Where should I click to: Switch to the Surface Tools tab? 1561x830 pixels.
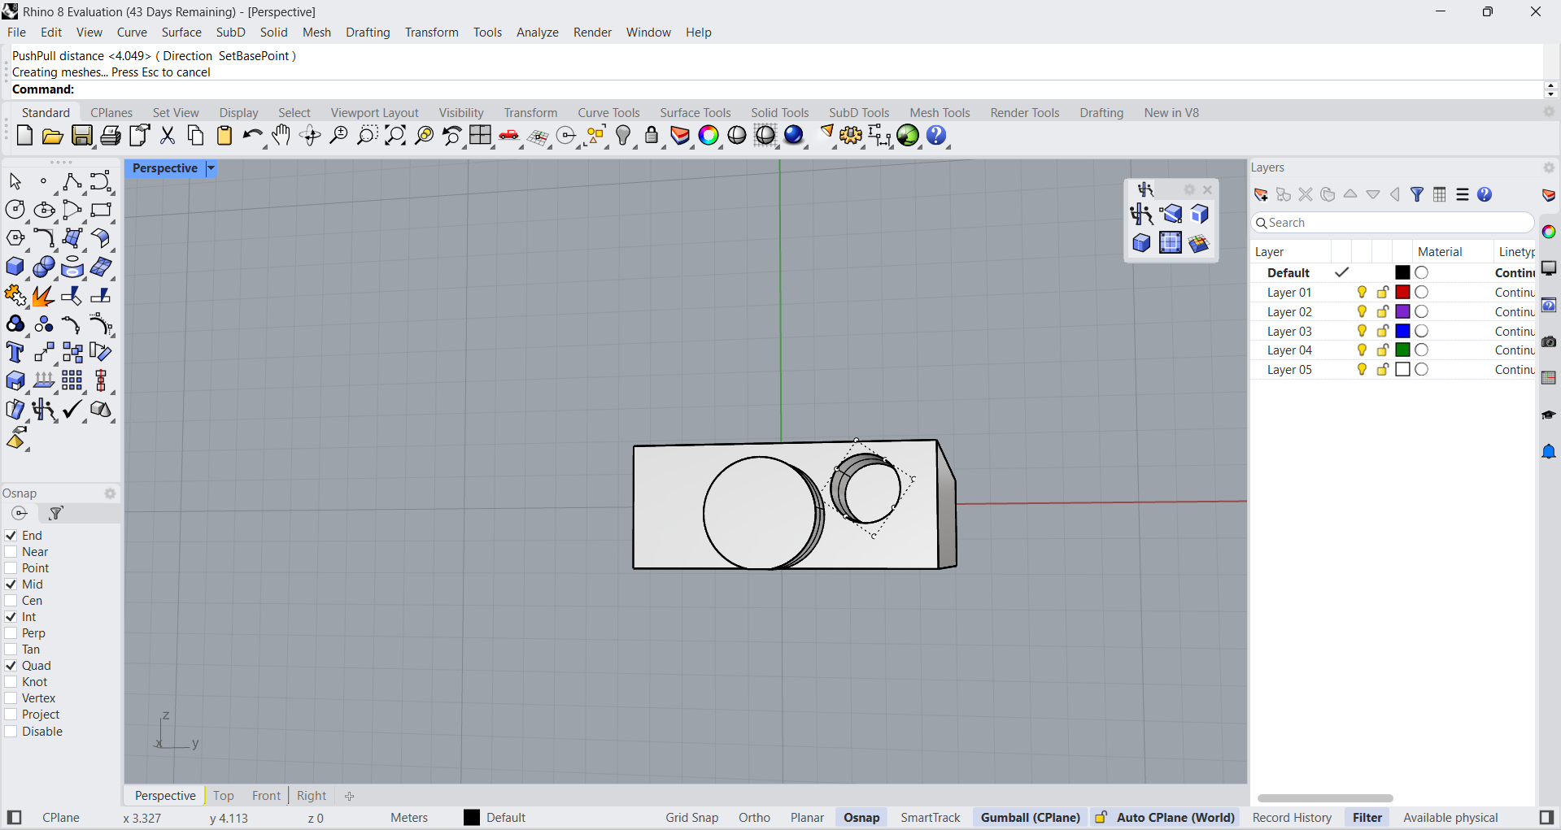coord(695,113)
